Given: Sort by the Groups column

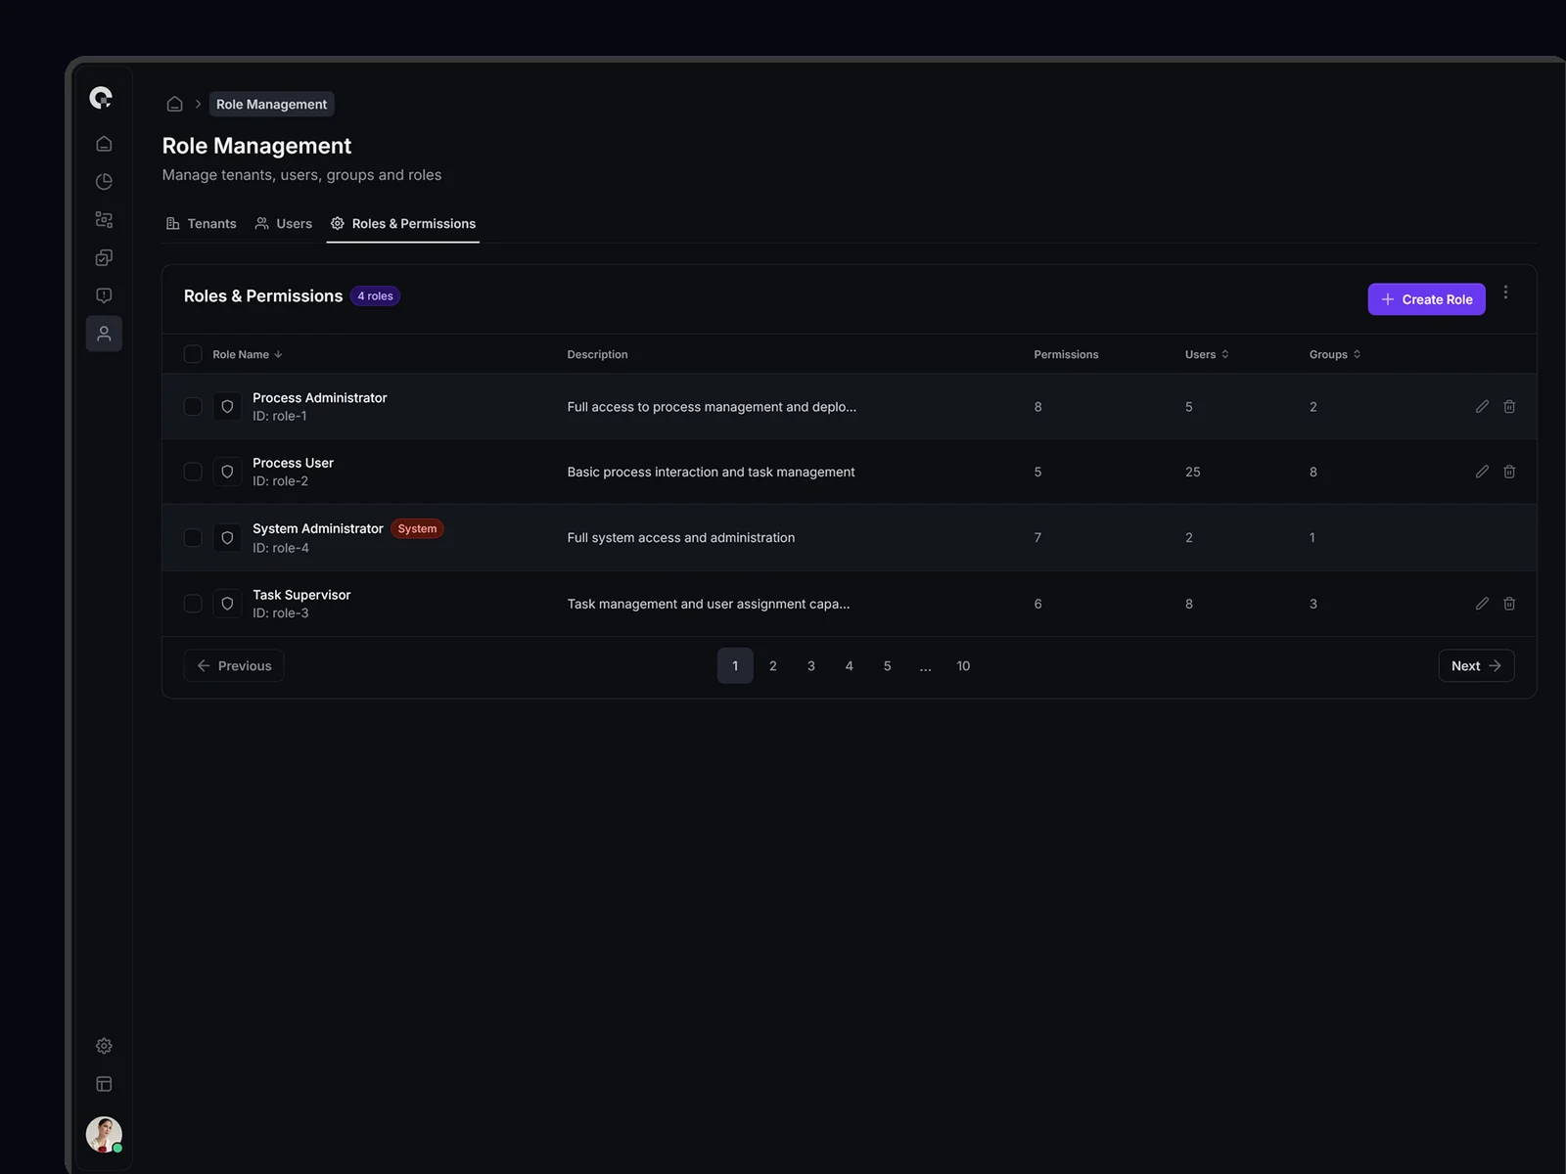Looking at the screenshot, I should pos(1334,354).
